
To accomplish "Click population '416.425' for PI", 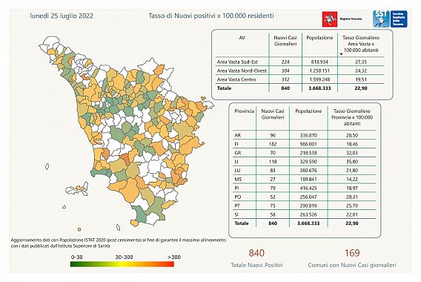I will 308,188.
